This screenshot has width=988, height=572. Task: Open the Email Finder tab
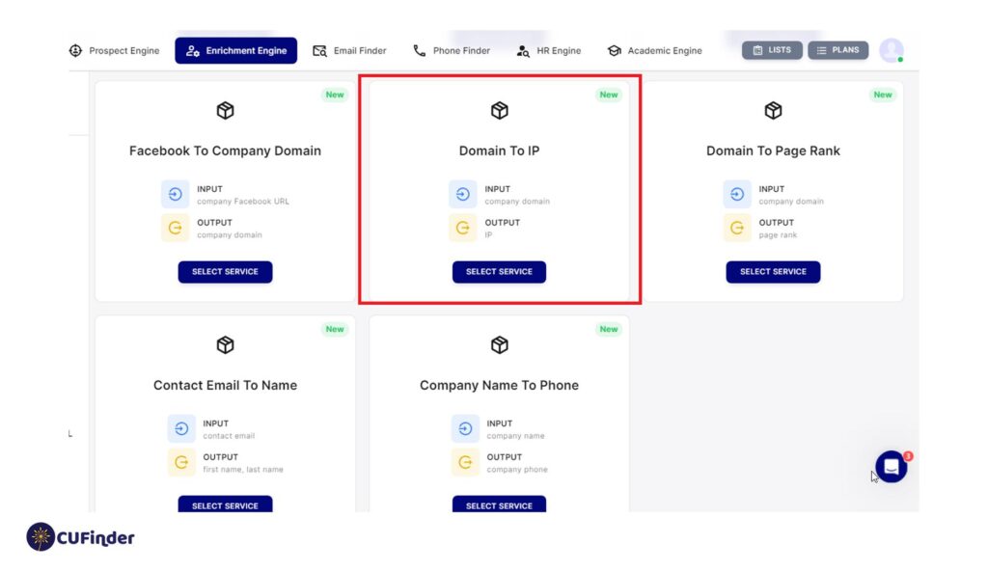pyautogui.click(x=349, y=51)
